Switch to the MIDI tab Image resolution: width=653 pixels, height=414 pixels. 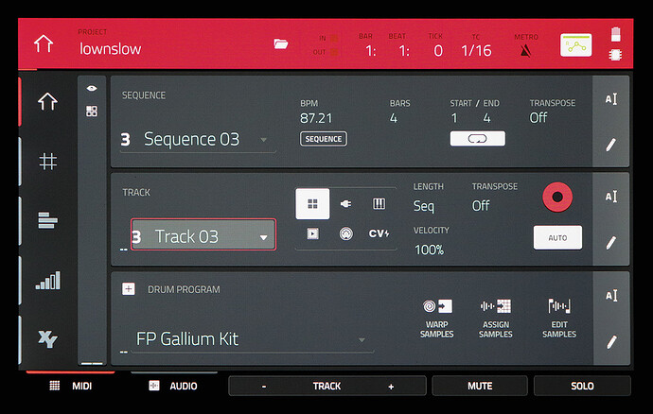(x=71, y=386)
